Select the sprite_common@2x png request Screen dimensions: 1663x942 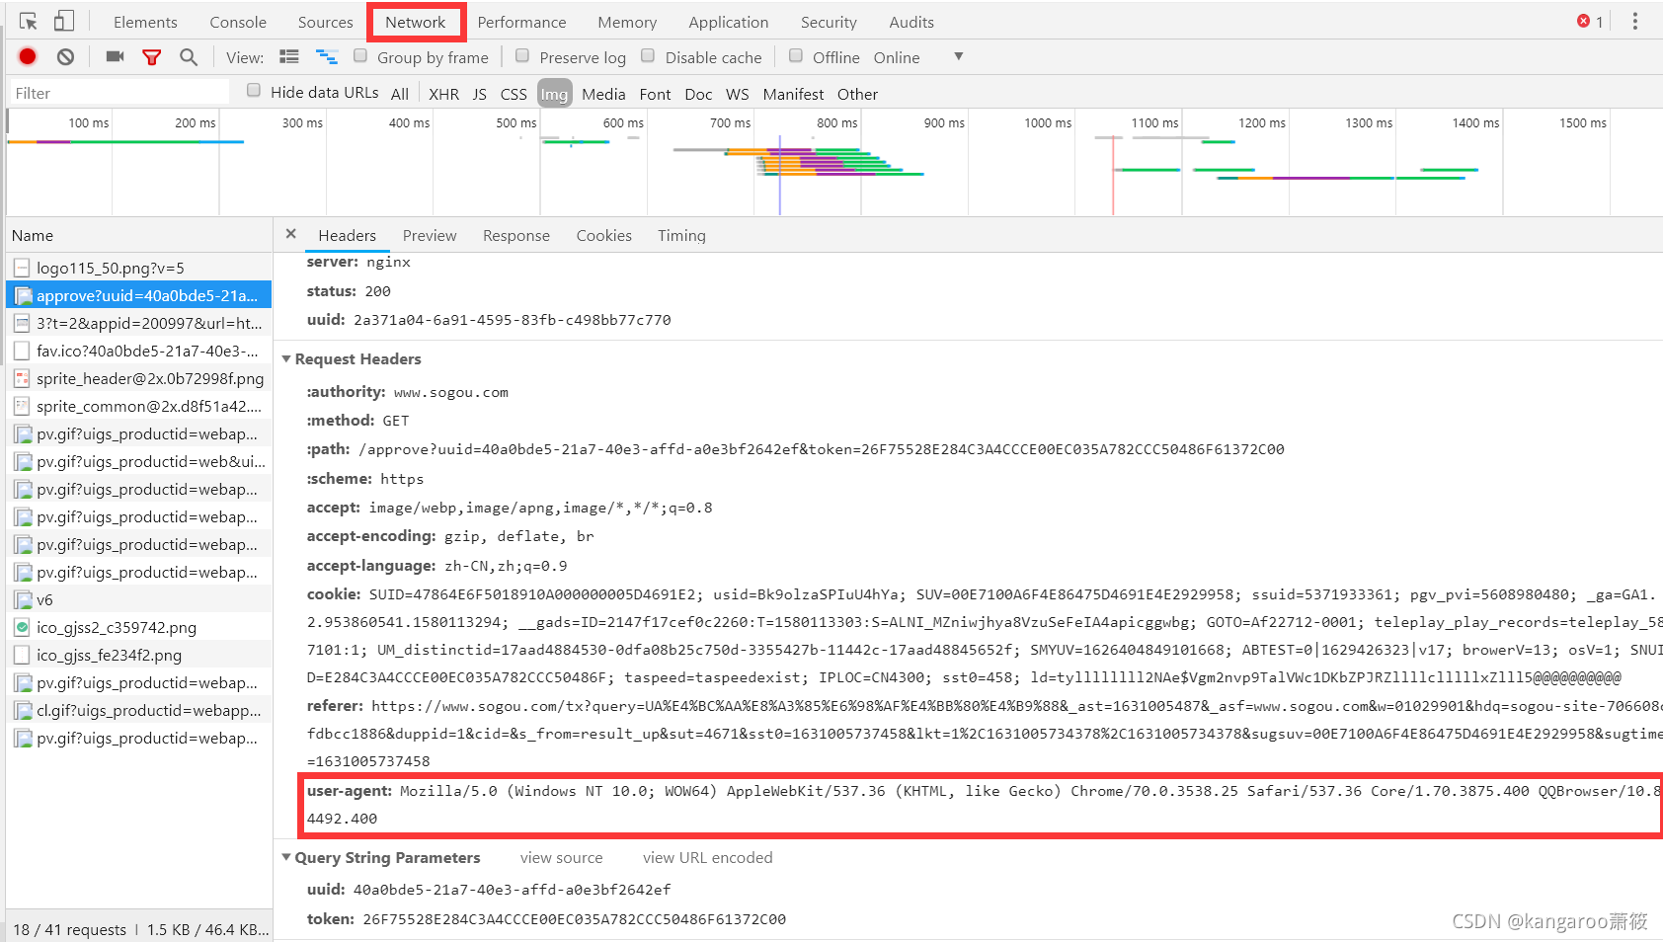tap(138, 406)
